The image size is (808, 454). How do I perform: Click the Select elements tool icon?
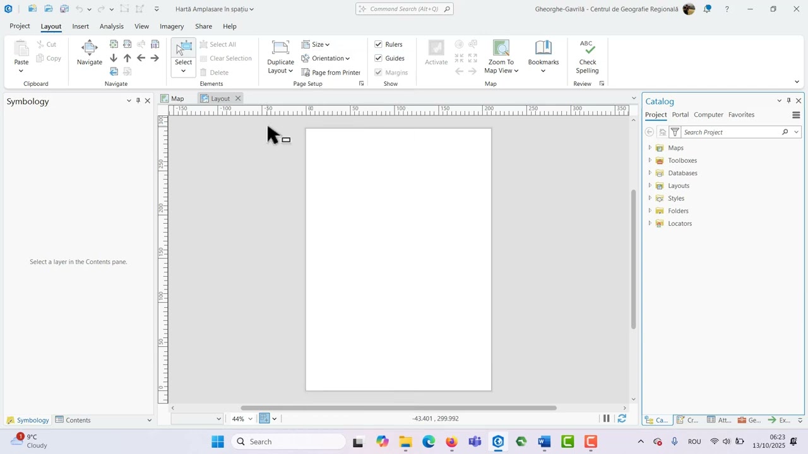pos(184,49)
